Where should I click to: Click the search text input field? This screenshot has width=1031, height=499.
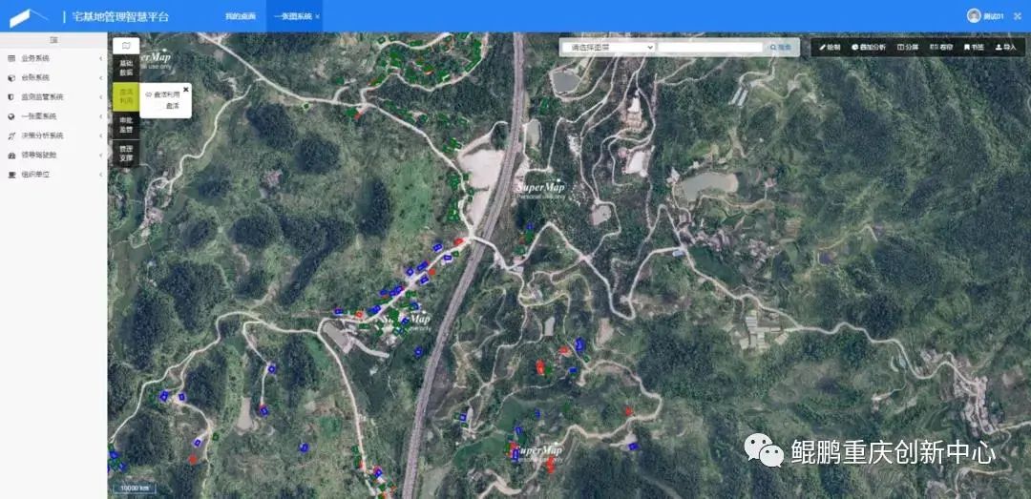pyautogui.click(x=710, y=47)
